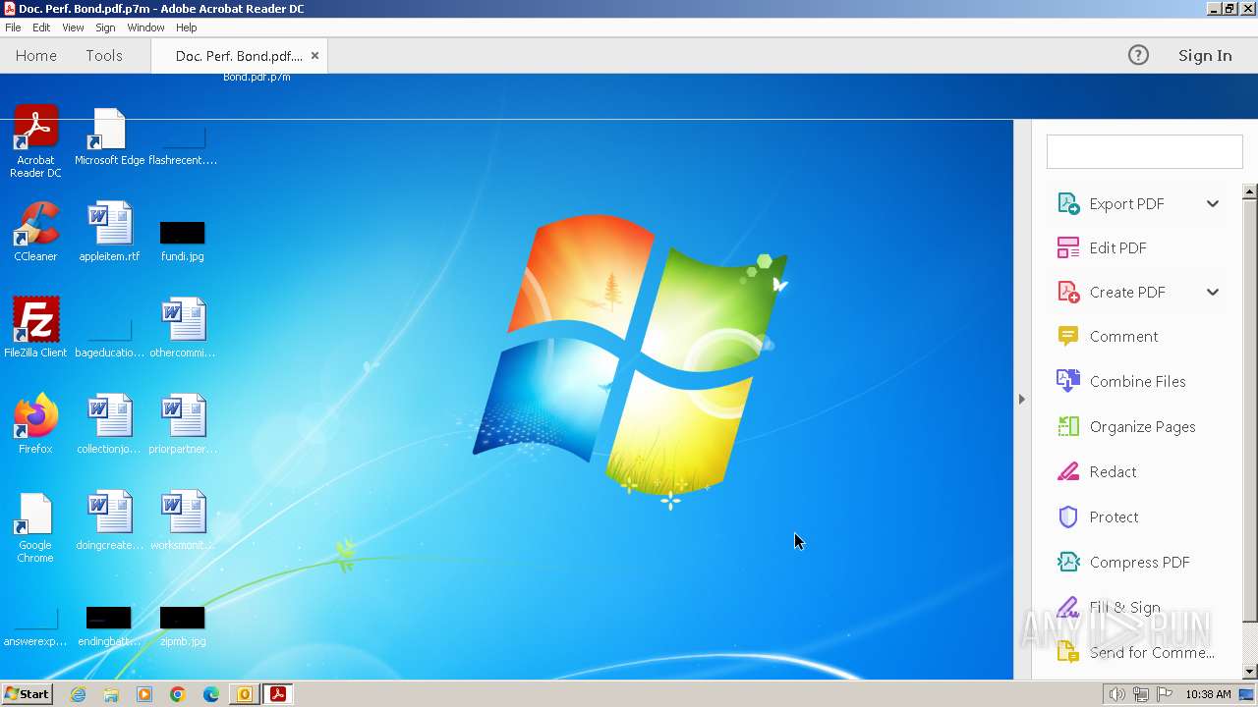Open Chrome from the taskbar
This screenshot has height=707, width=1258.
tap(178, 694)
